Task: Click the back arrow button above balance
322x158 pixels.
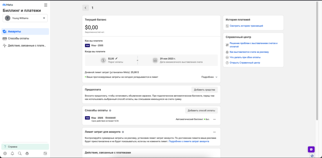Action: (x=86, y=8)
